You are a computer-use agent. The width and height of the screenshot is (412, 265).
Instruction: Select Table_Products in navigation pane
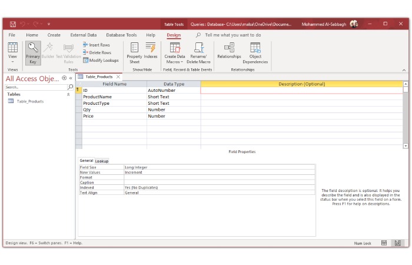tap(30, 101)
